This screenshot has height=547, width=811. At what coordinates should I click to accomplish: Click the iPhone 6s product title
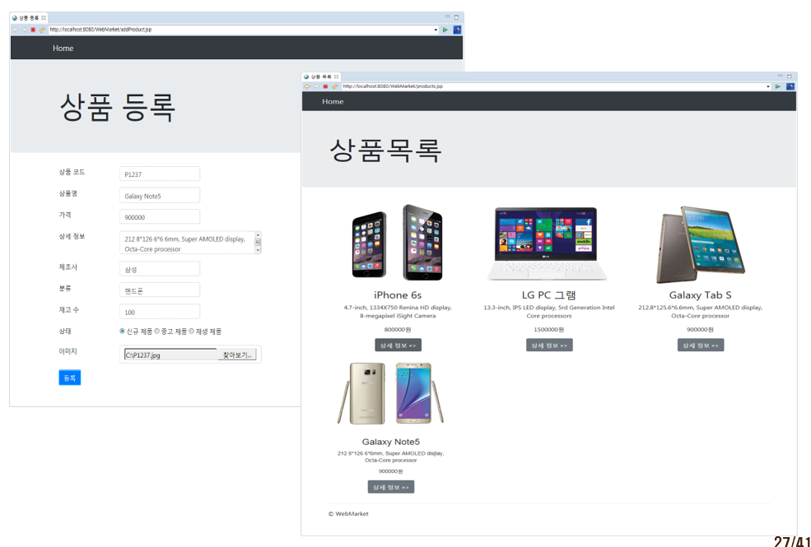click(x=398, y=295)
